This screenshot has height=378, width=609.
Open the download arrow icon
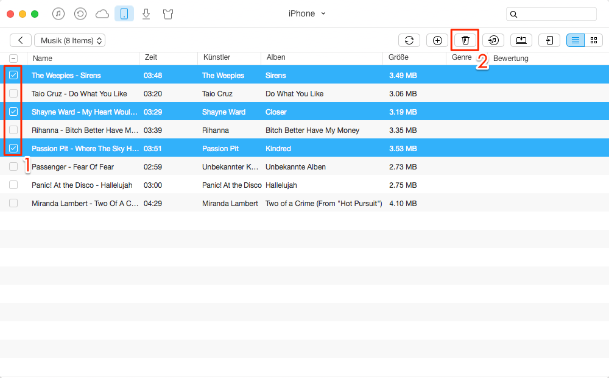coord(146,15)
